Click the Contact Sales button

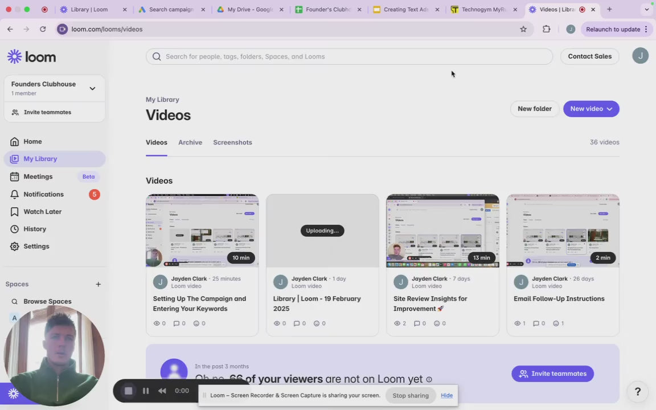[x=589, y=56]
